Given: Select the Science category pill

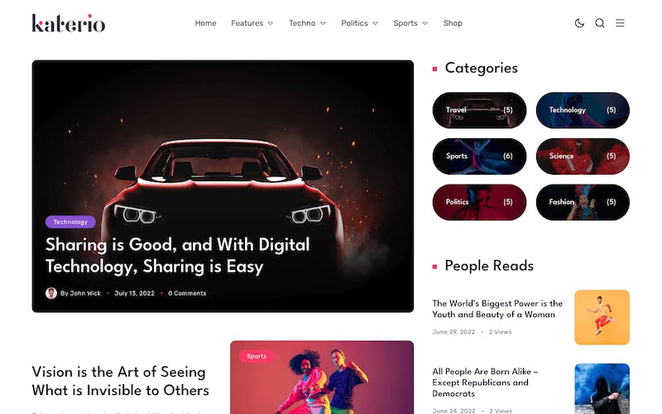Looking at the screenshot, I should pyautogui.click(x=583, y=156).
